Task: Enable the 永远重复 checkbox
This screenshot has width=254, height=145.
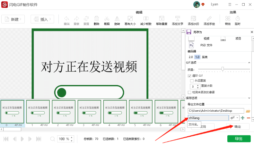Action: [x=192, y=81]
